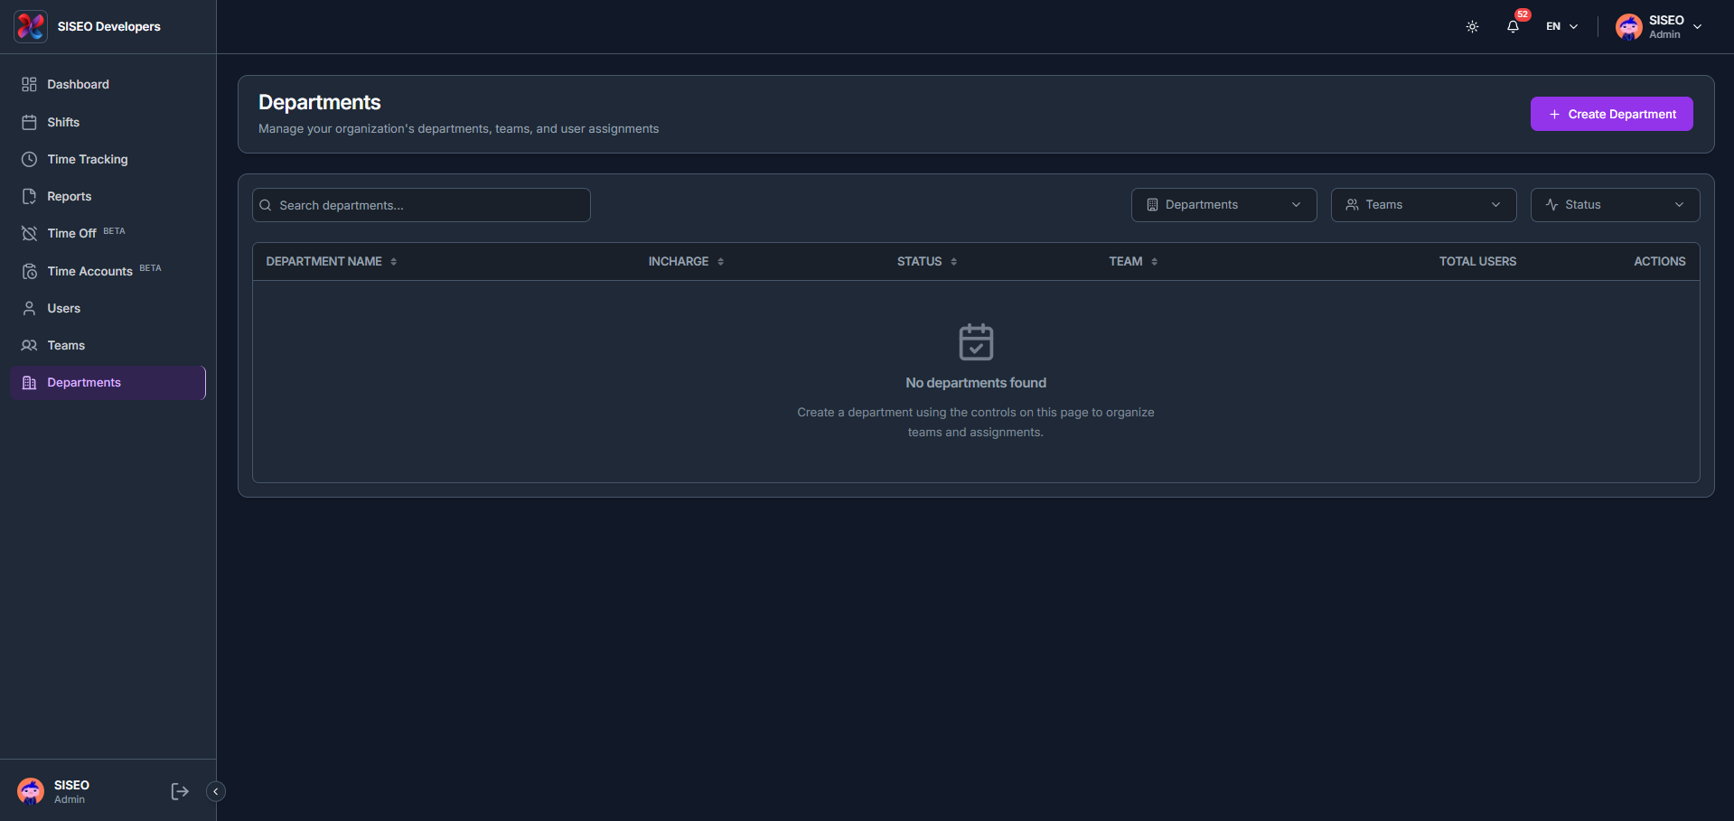Sort by Team column arrows icon
Screen dimensions: 1734x821
click(x=1154, y=261)
